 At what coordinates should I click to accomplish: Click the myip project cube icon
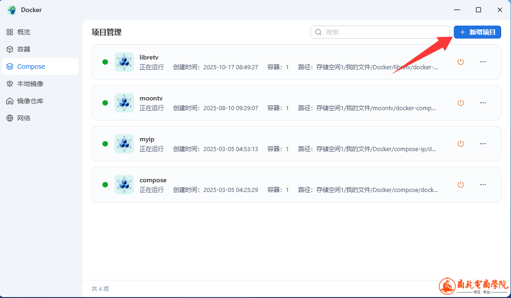[124, 144]
